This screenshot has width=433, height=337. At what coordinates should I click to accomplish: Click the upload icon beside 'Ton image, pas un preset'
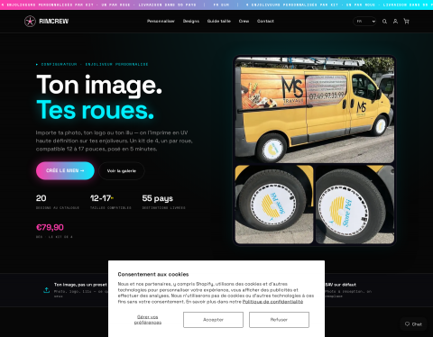(46, 290)
